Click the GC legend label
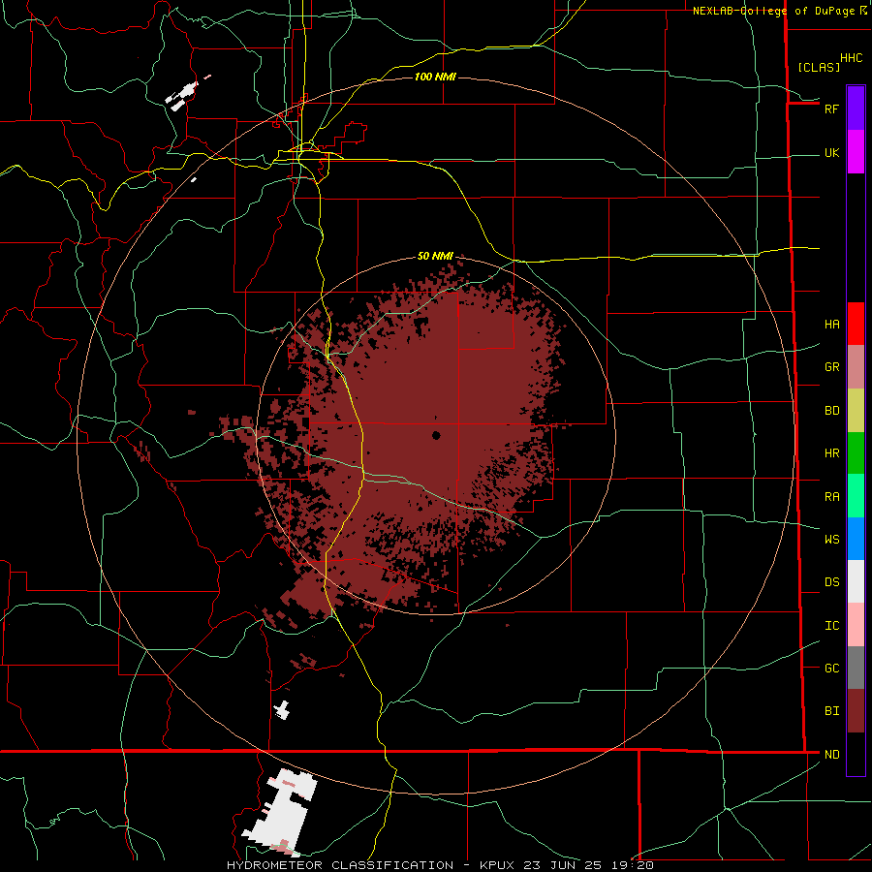The height and width of the screenshot is (872, 872). (x=831, y=669)
